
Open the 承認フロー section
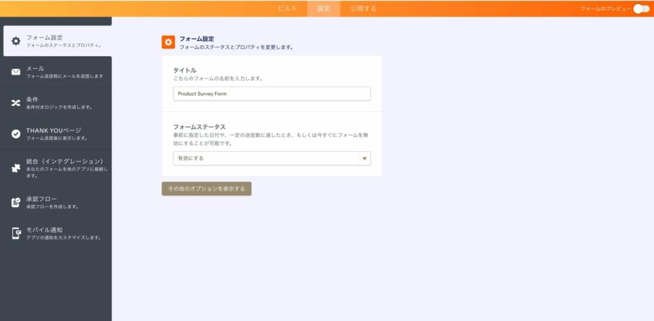[56, 203]
